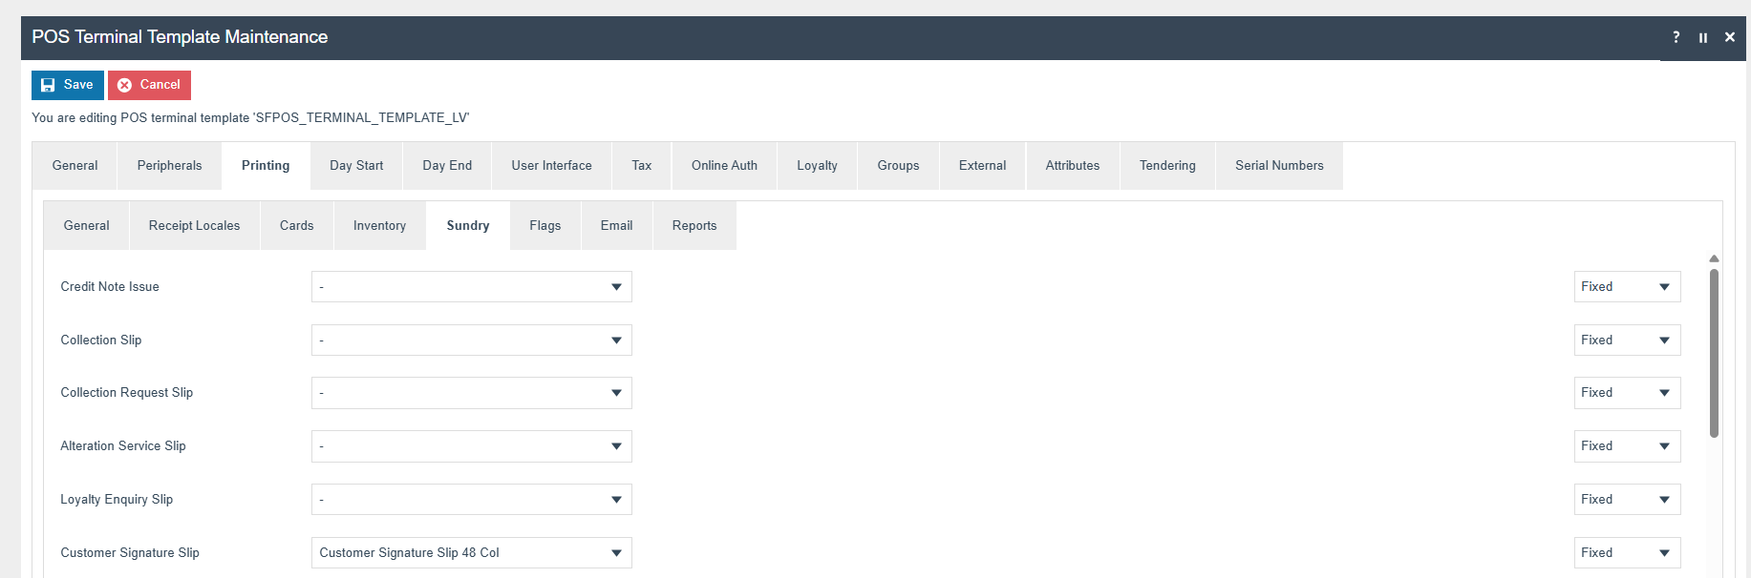Click the help question mark icon

pos(1676,37)
